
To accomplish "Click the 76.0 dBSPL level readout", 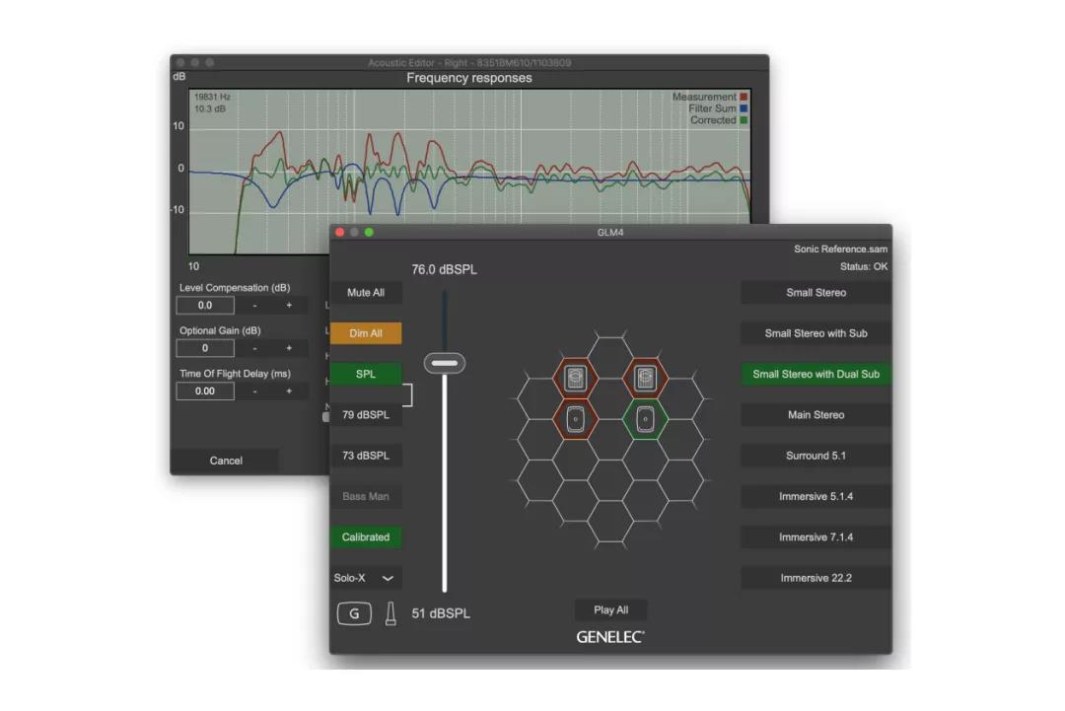I will click(x=444, y=269).
